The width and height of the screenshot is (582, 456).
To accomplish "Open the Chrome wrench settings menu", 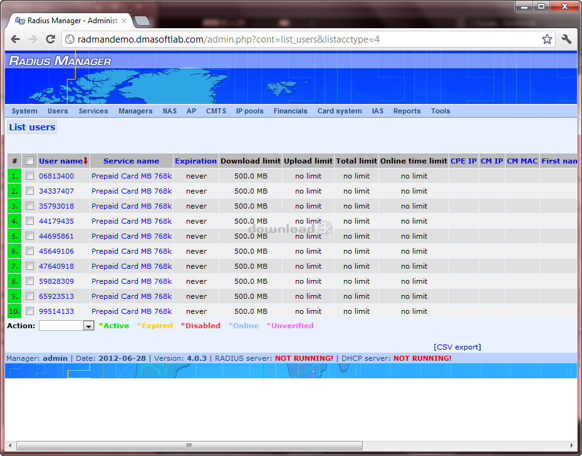I will point(566,39).
